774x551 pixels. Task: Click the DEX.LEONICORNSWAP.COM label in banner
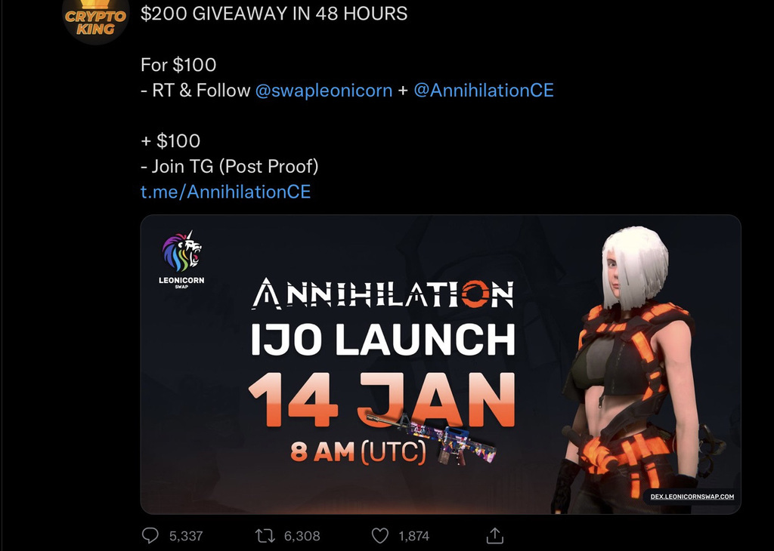(x=692, y=497)
